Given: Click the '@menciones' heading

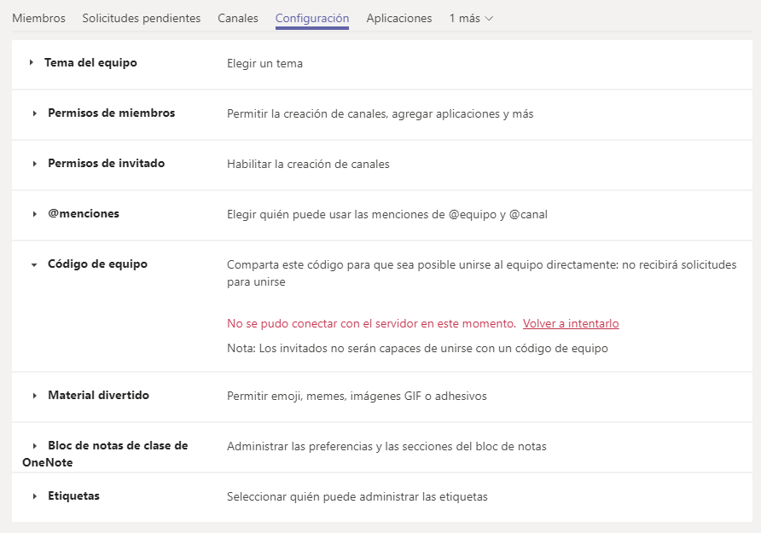Looking at the screenshot, I should click(x=84, y=214).
